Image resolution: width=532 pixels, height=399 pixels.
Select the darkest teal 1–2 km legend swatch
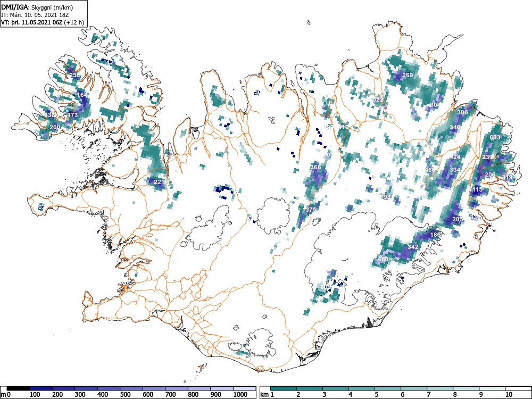pyautogui.click(x=284, y=388)
